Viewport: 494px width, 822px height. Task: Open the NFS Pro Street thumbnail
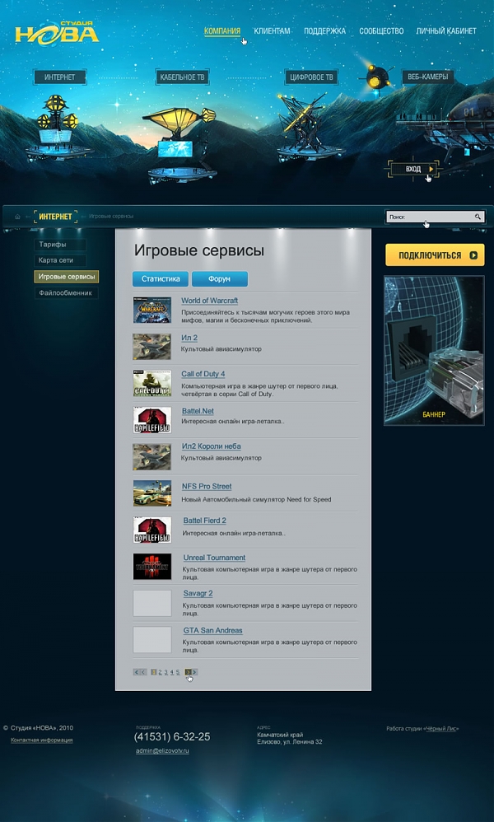click(x=152, y=493)
